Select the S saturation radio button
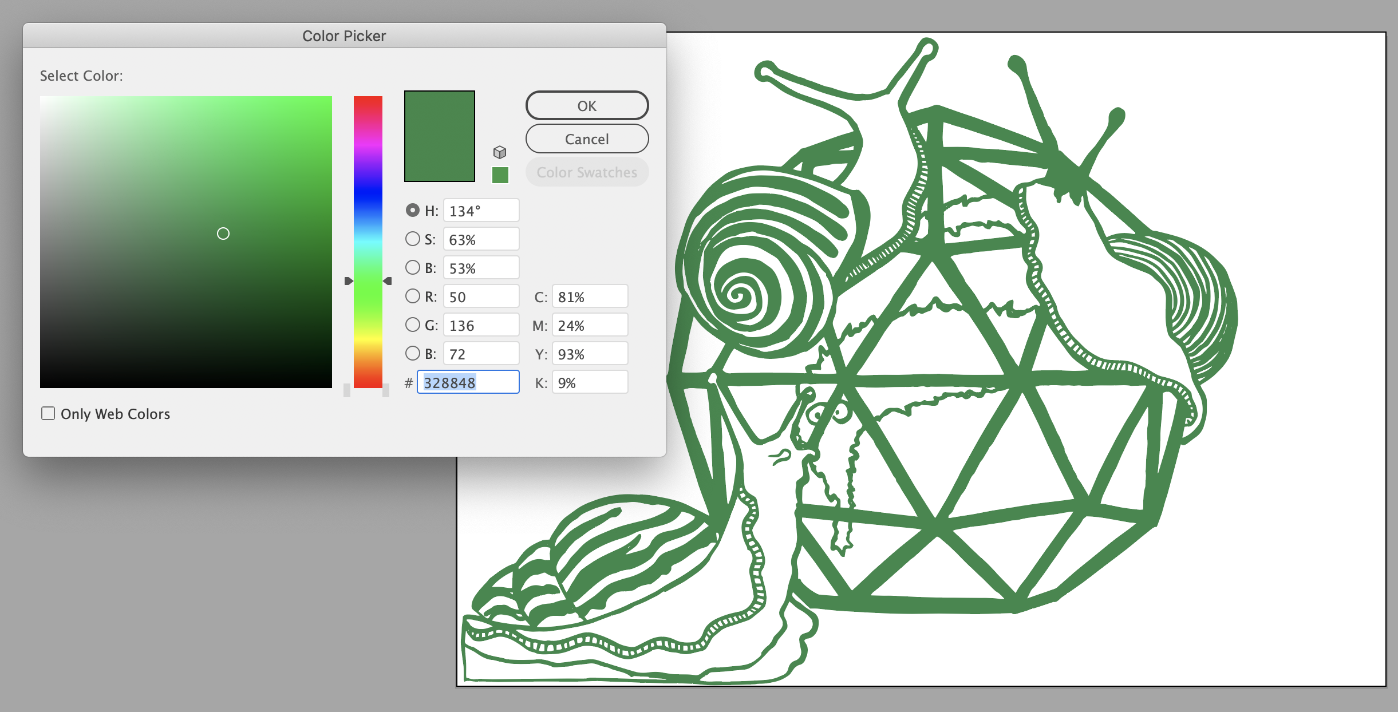The width and height of the screenshot is (1398, 712). click(x=412, y=239)
